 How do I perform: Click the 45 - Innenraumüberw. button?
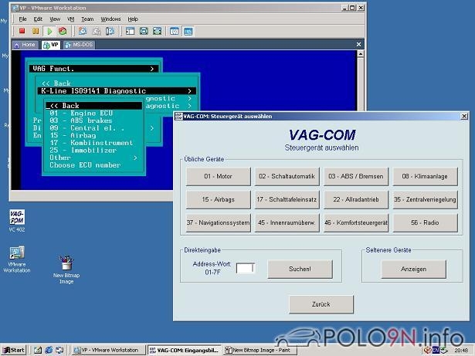(287, 222)
